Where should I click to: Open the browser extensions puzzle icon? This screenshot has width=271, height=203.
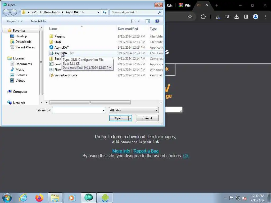tap(204, 17)
